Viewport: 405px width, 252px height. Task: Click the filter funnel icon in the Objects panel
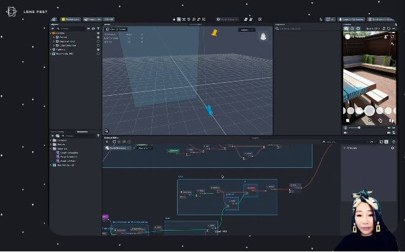98,29
